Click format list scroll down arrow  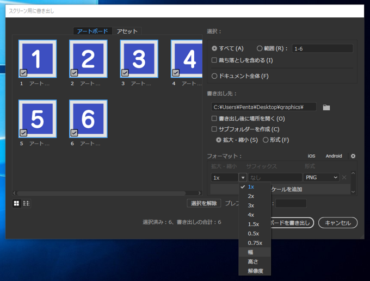coord(353,192)
